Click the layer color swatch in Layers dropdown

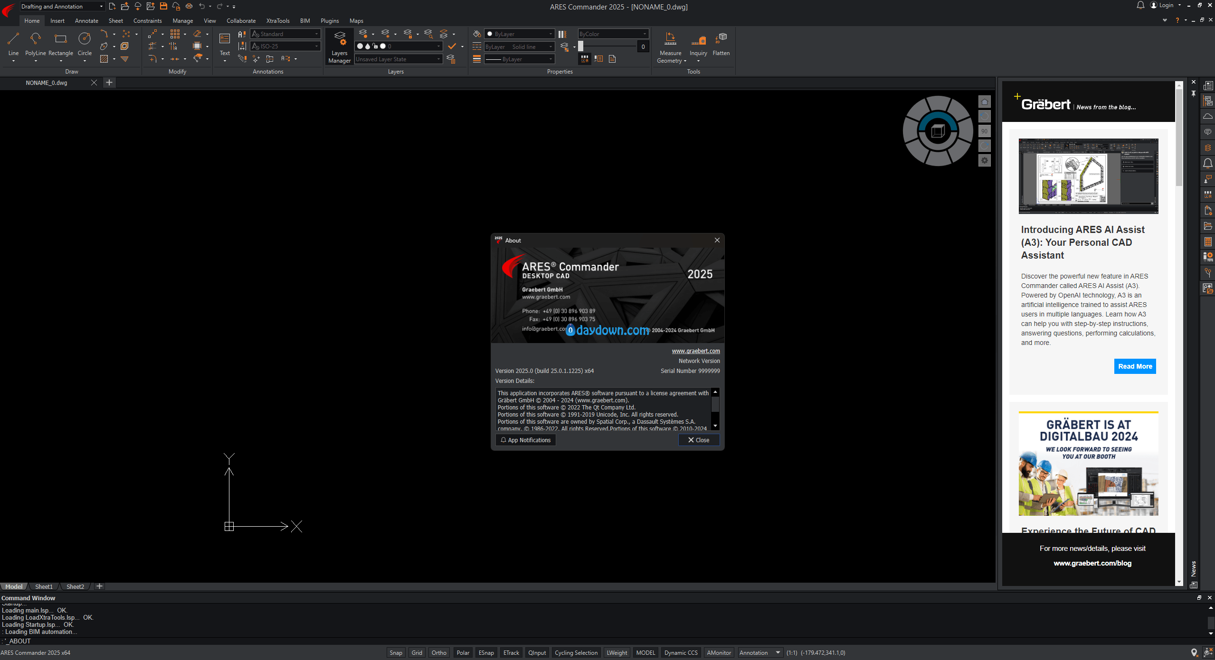(383, 46)
